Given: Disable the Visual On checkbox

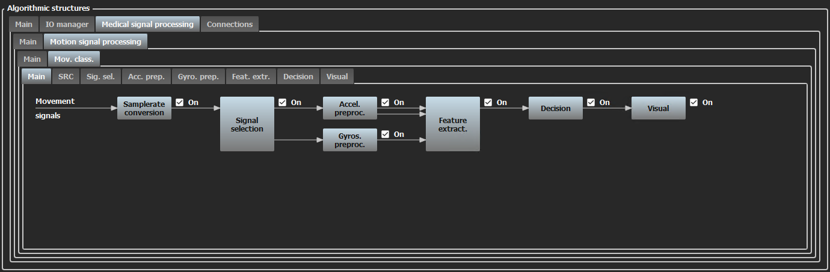Looking at the screenshot, I should [x=694, y=103].
